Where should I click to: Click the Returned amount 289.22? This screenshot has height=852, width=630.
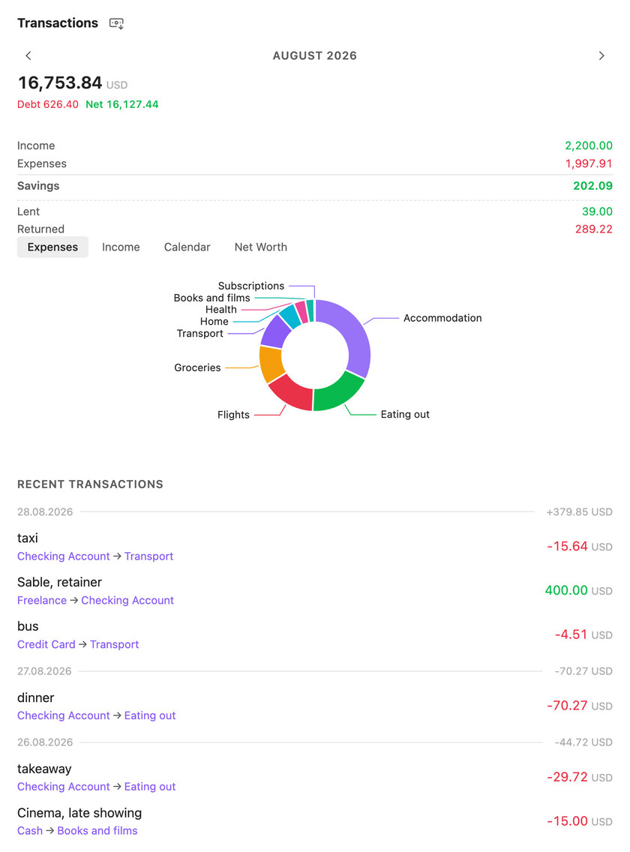(594, 229)
